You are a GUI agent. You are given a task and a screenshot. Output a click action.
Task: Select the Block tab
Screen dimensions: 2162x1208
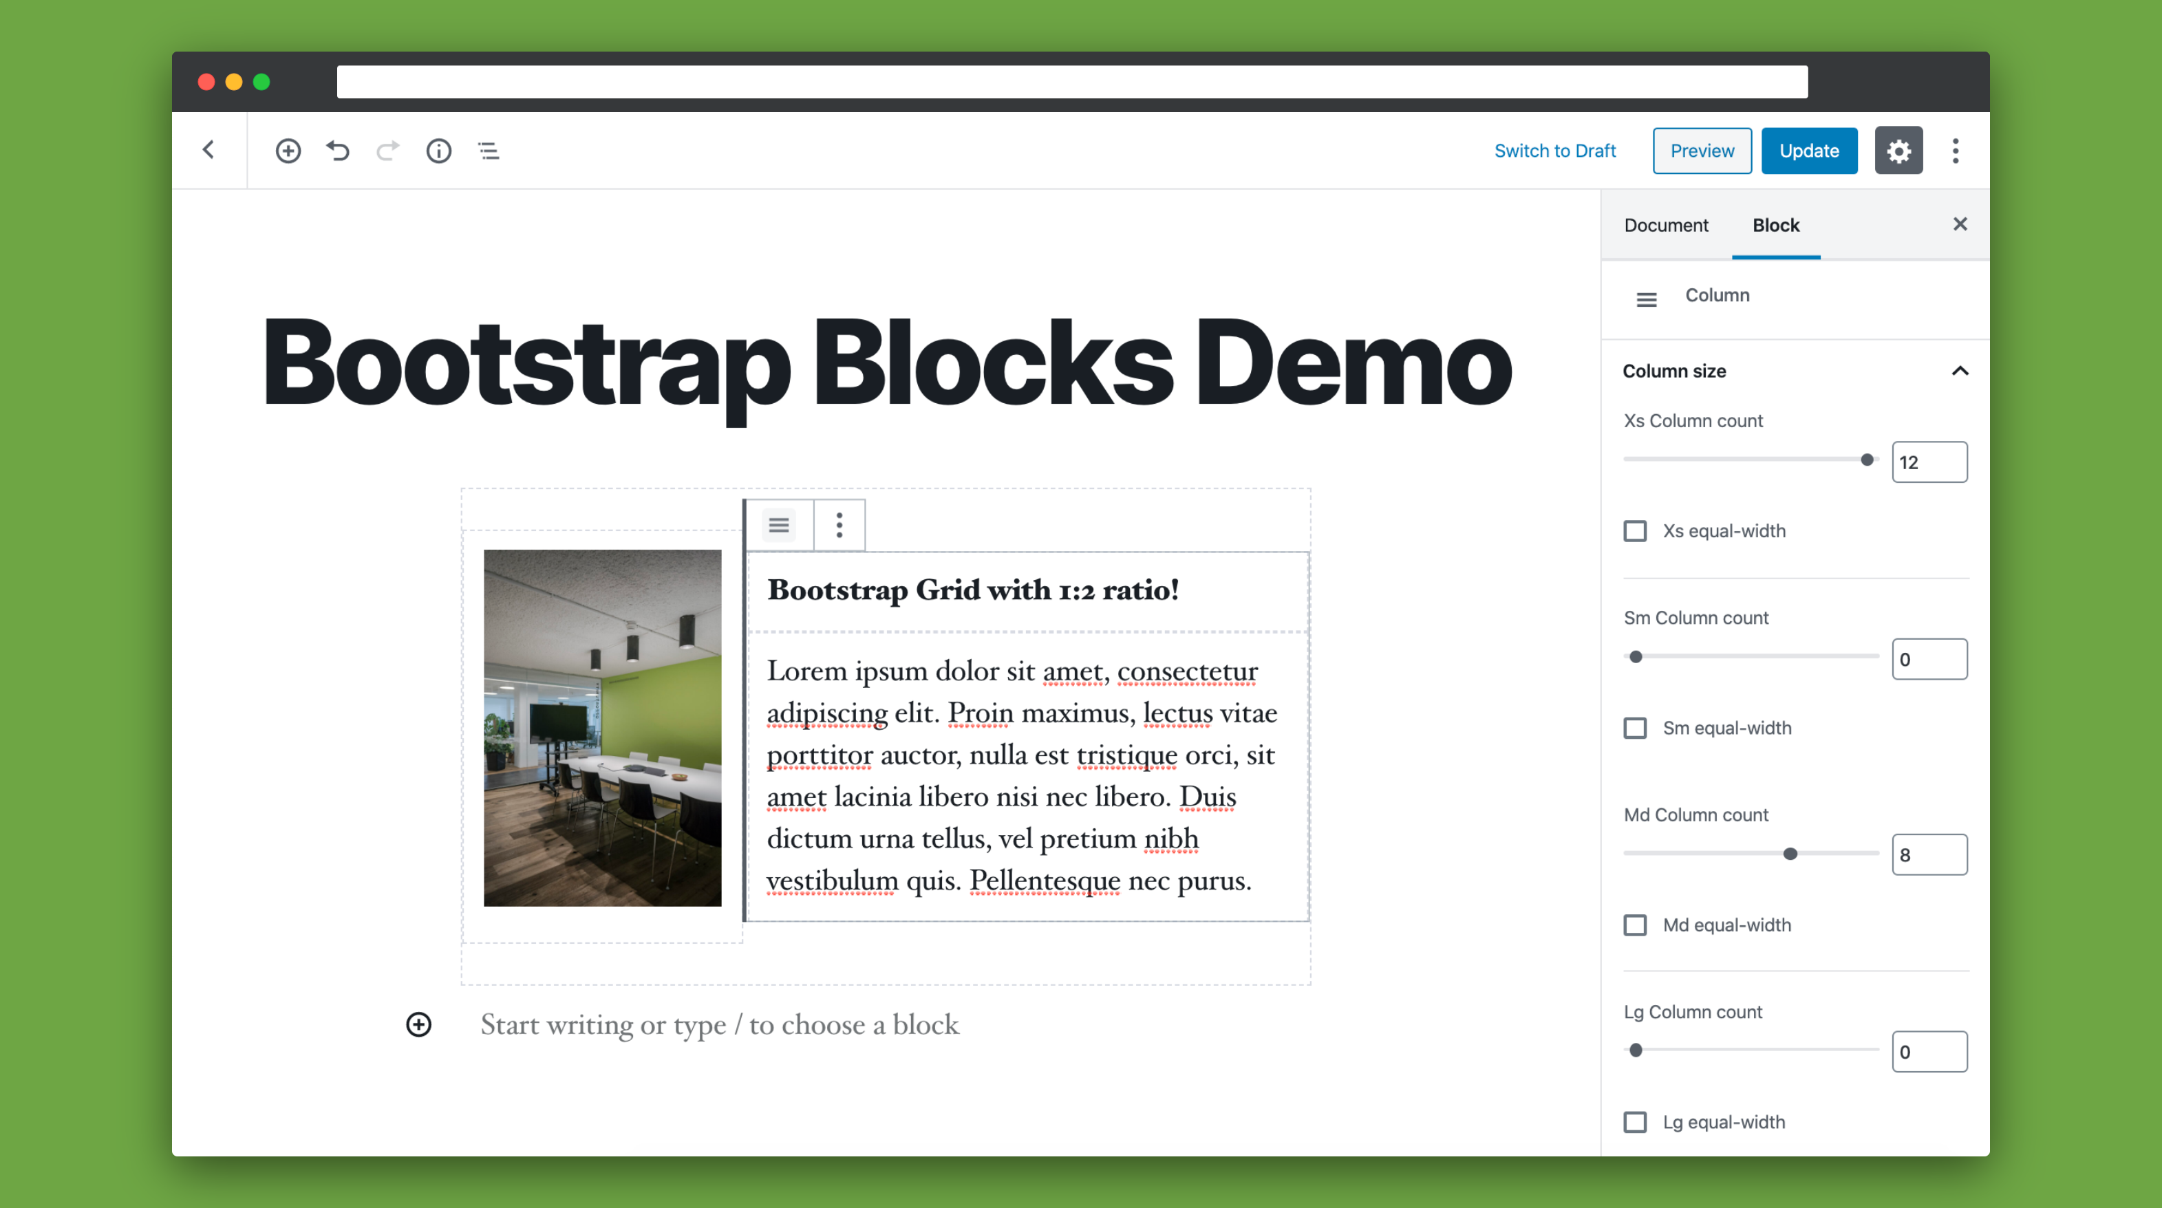click(1776, 225)
